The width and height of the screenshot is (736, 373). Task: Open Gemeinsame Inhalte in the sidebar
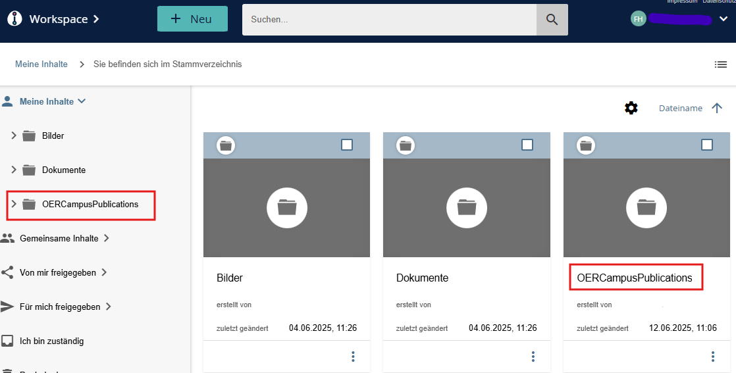59,238
